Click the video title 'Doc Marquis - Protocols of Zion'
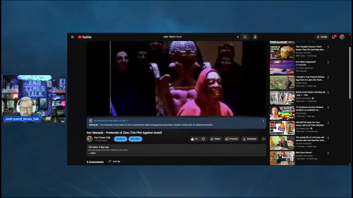 124,133
